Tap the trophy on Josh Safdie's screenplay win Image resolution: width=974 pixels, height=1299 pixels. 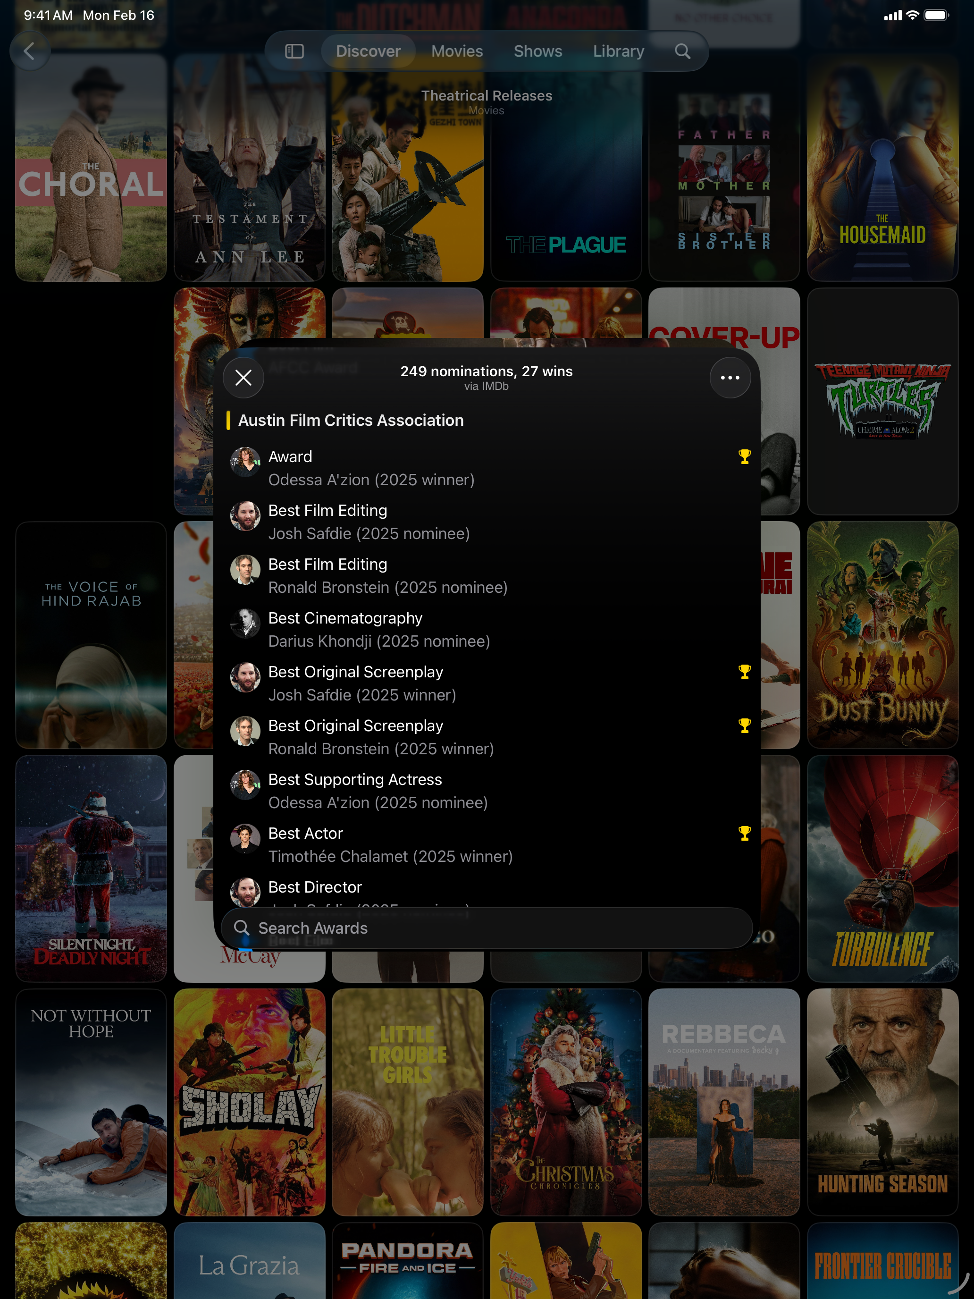click(745, 671)
